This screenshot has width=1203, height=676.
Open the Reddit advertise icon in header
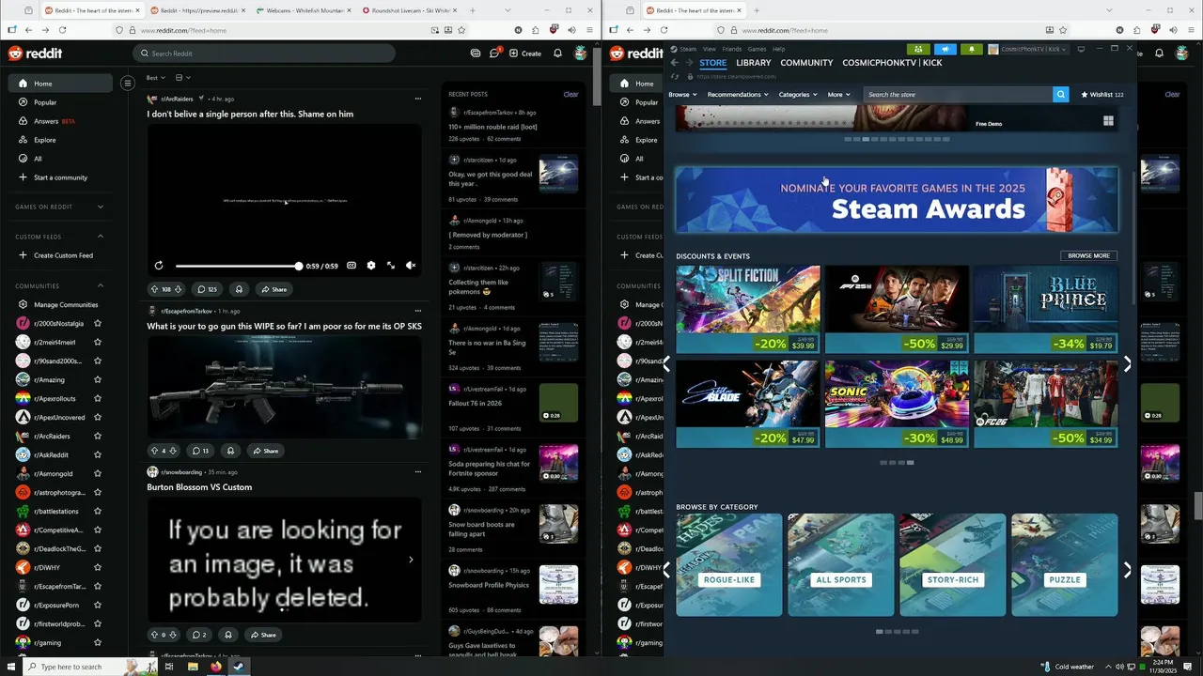476,54
